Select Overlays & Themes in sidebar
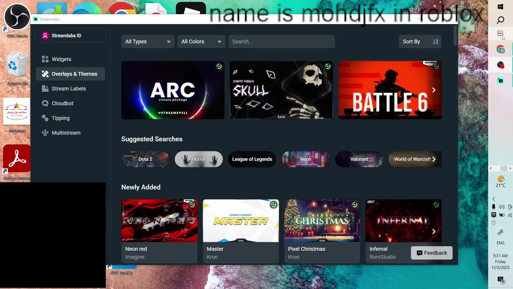Image resolution: width=513 pixels, height=289 pixels. click(x=70, y=74)
